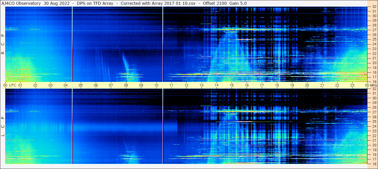Select hour 04 on the UTC time axis

coord(66,85)
